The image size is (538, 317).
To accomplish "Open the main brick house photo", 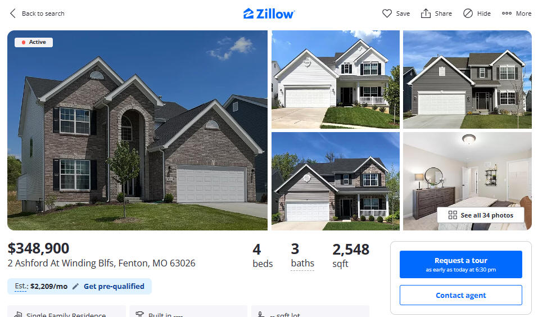I will (x=137, y=130).
